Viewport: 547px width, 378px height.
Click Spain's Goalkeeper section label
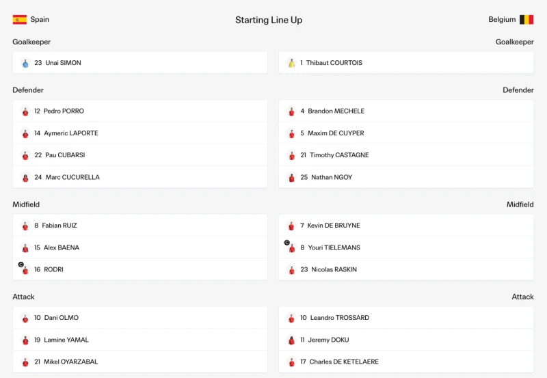pyautogui.click(x=31, y=42)
